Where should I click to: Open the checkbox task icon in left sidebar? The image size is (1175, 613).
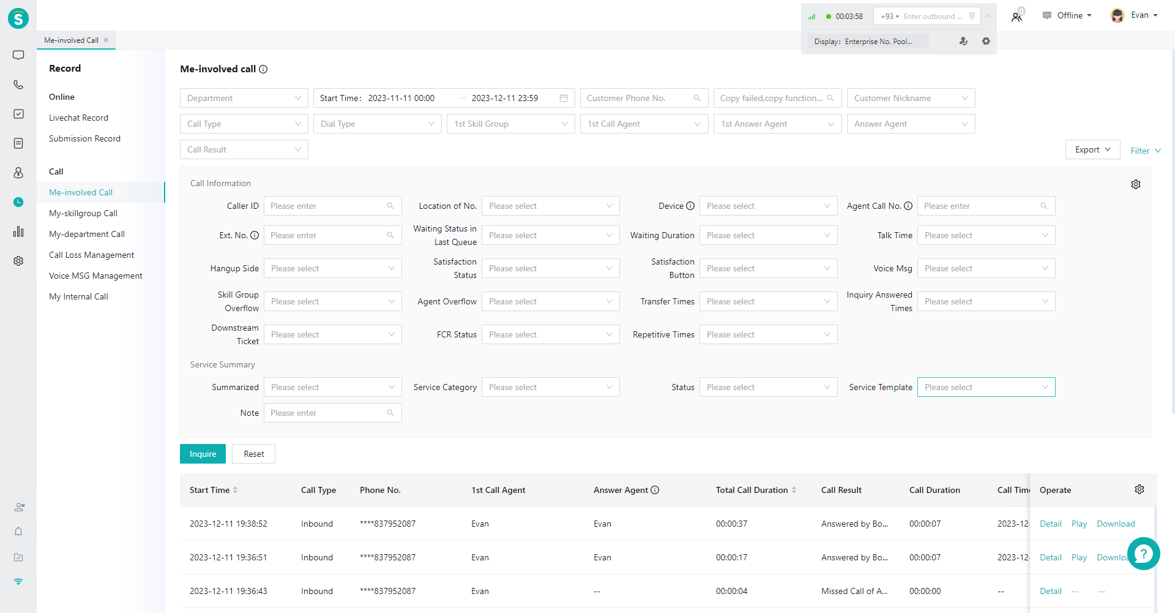coord(18,114)
